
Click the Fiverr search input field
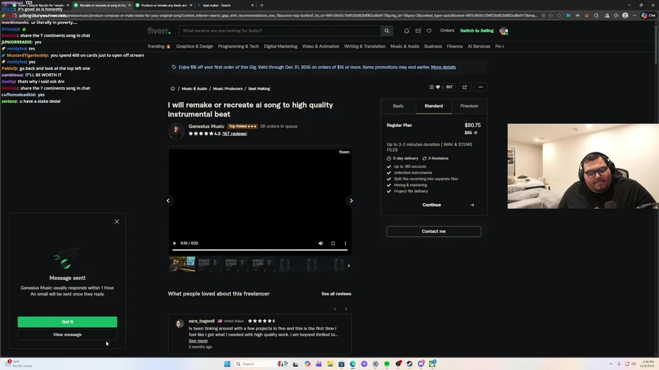point(281,31)
